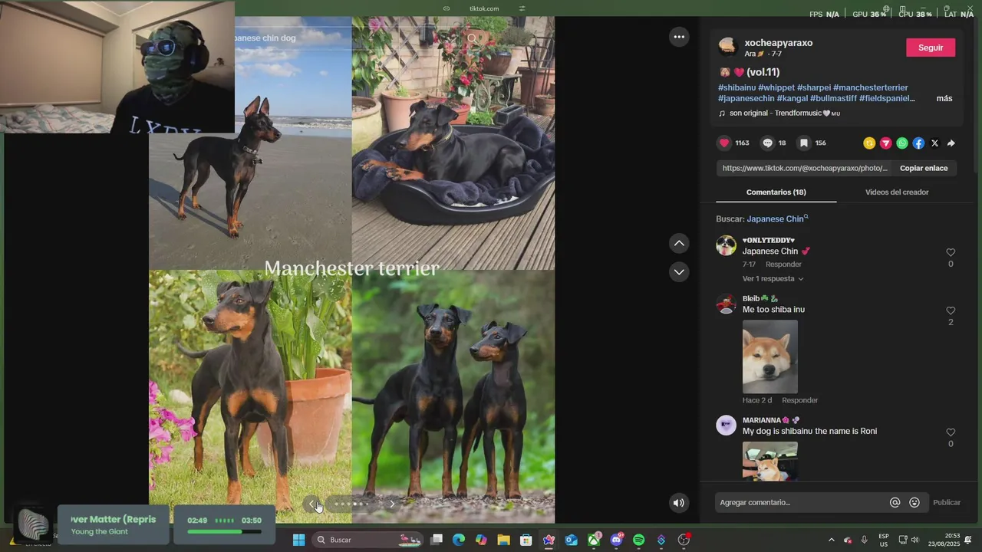Save the post with the bookmark icon

coord(804,143)
